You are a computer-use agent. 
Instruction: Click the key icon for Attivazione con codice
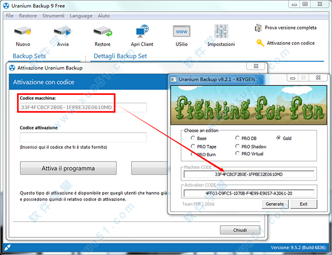(x=260, y=43)
